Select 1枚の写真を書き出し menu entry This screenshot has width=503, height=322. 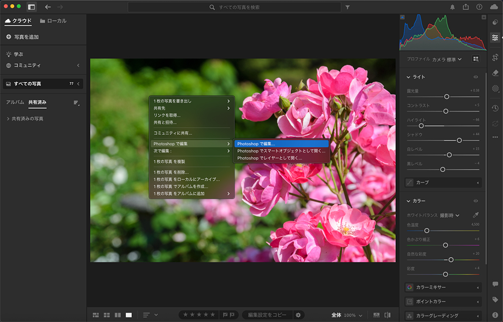pos(192,101)
